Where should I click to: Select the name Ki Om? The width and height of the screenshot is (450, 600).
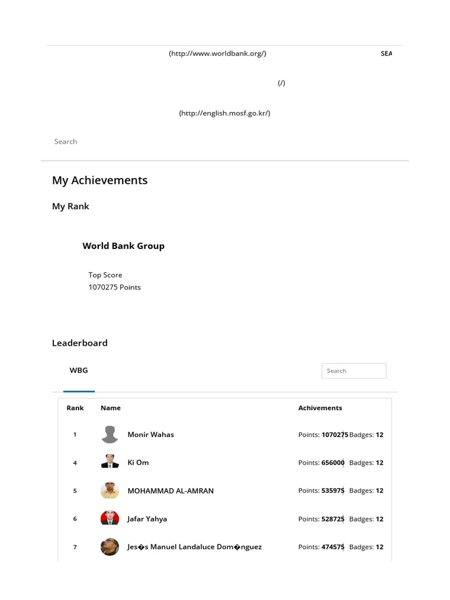point(138,463)
